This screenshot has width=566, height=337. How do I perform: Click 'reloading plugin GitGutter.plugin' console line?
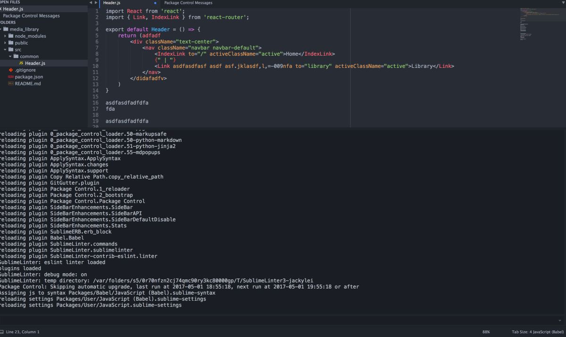click(49, 182)
